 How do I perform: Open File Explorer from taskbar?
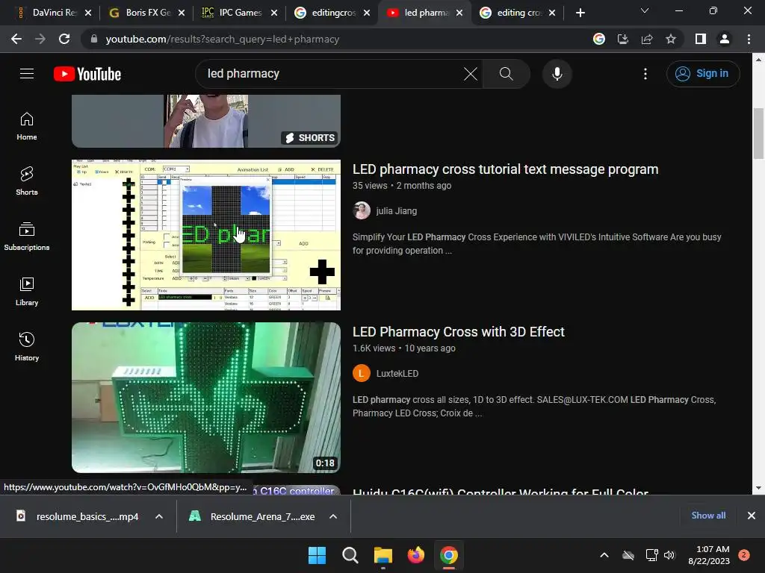383,555
